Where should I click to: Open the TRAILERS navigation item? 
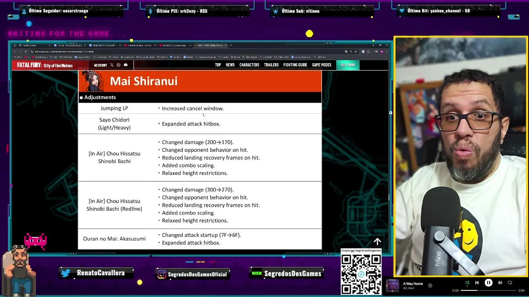(x=271, y=65)
